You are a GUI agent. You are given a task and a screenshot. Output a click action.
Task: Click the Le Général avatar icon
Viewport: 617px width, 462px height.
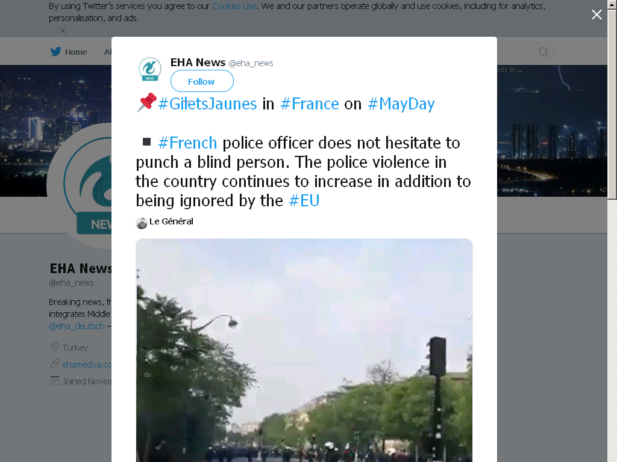coord(141,223)
